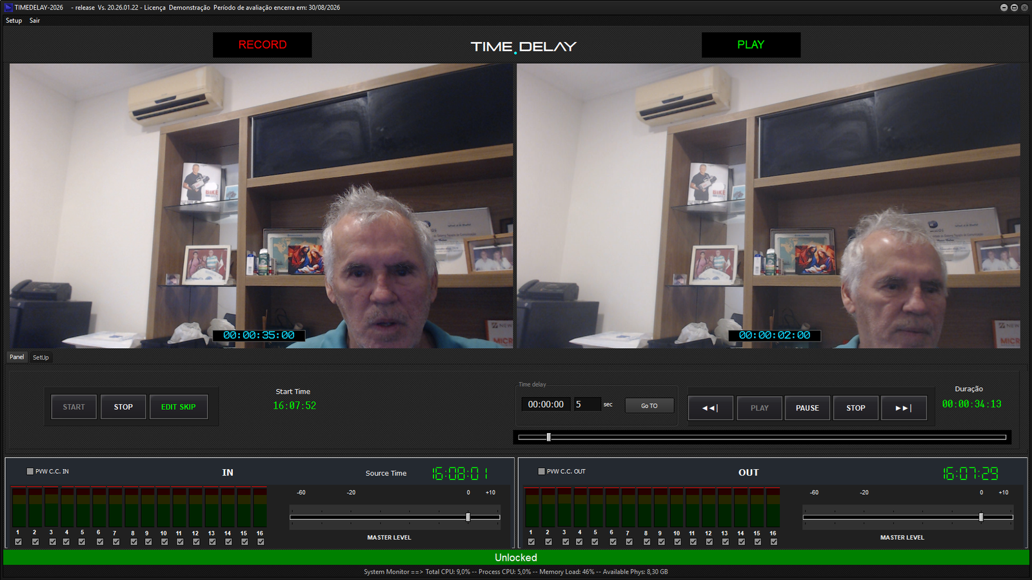Screen dimensions: 1032x580
Task: Uncheck channel 16 in the IN panel
Action: pyautogui.click(x=261, y=542)
